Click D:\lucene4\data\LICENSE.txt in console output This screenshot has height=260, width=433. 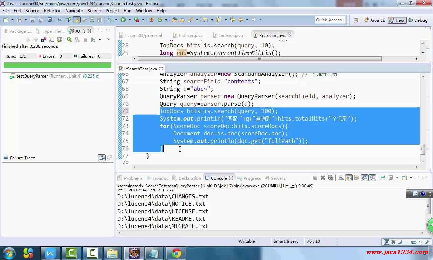(163, 211)
